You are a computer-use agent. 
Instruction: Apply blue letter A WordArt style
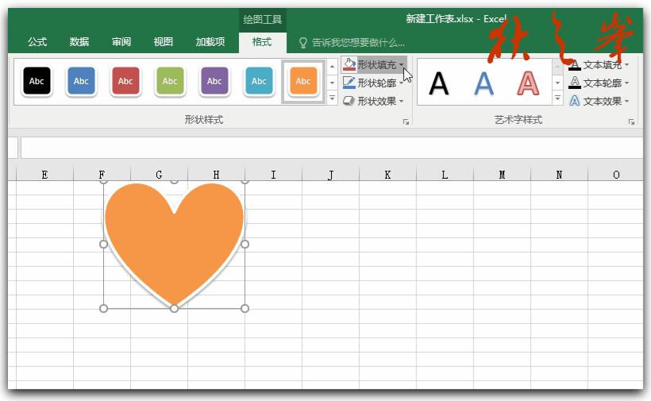pyautogui.click(x=483, y=83)
